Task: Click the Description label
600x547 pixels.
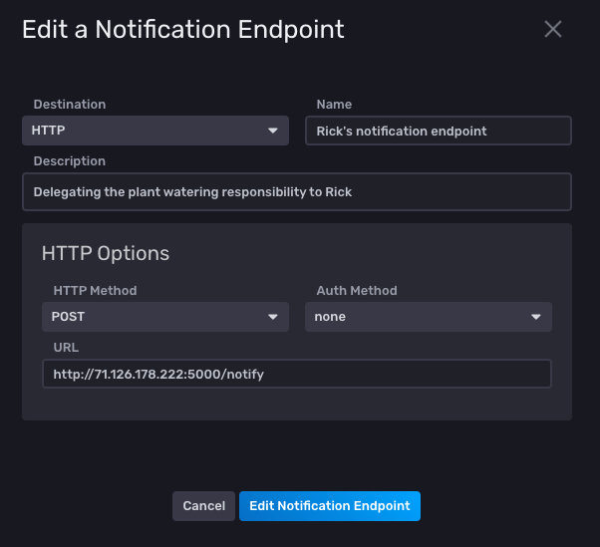Action: pyautogui.click(x=70, y=161)
